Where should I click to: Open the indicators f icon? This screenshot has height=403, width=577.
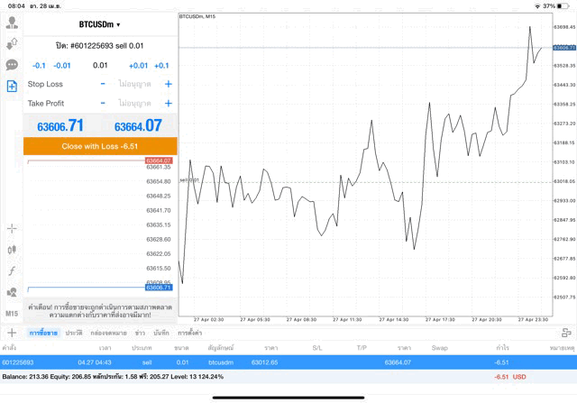pos(12,270)
